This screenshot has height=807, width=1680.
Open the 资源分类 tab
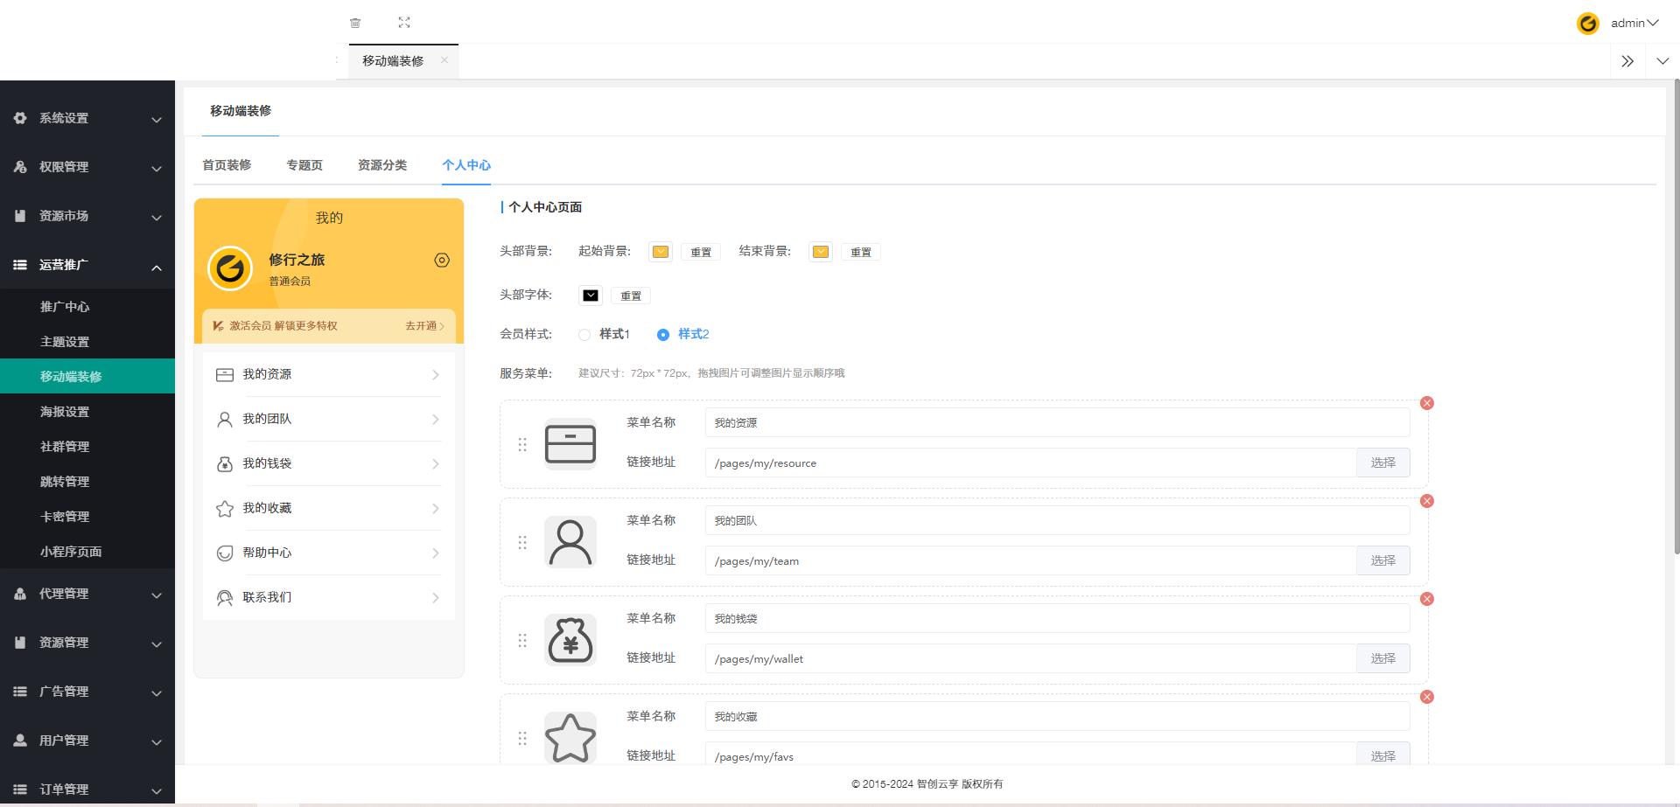pos(382,165)
